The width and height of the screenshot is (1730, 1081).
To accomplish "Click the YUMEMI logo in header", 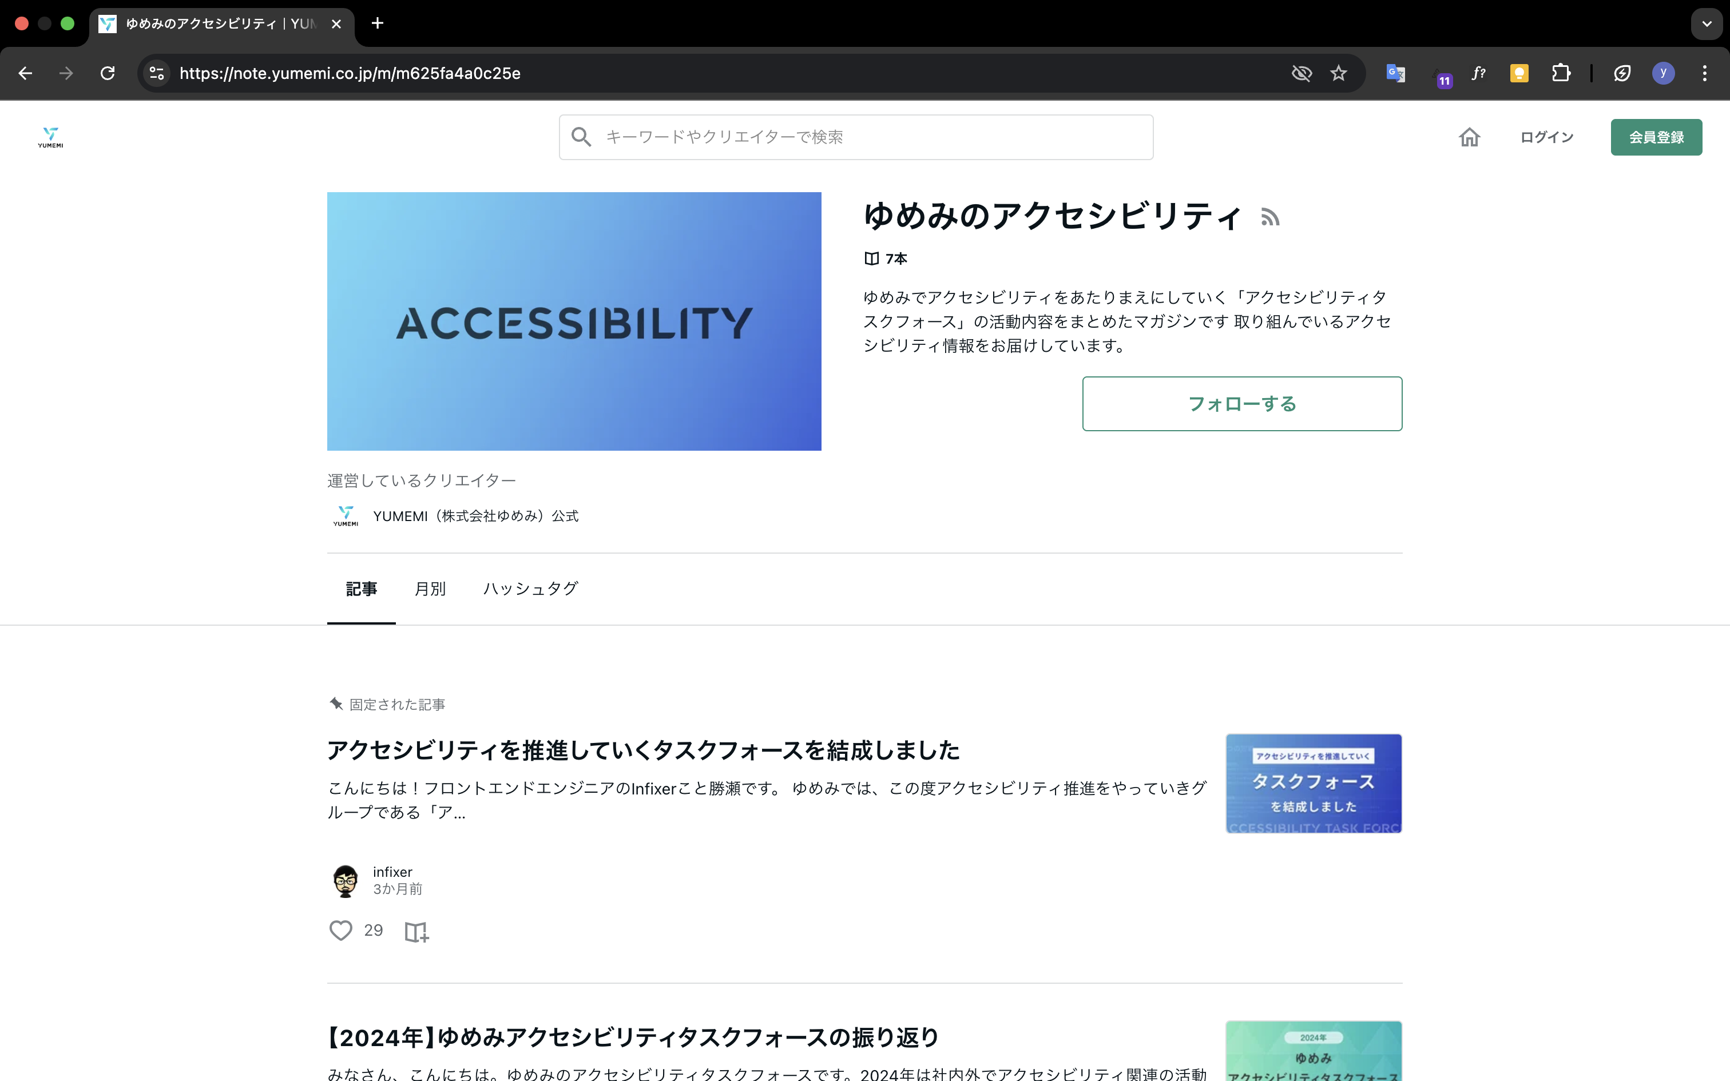I will click(x=51, y=137).
